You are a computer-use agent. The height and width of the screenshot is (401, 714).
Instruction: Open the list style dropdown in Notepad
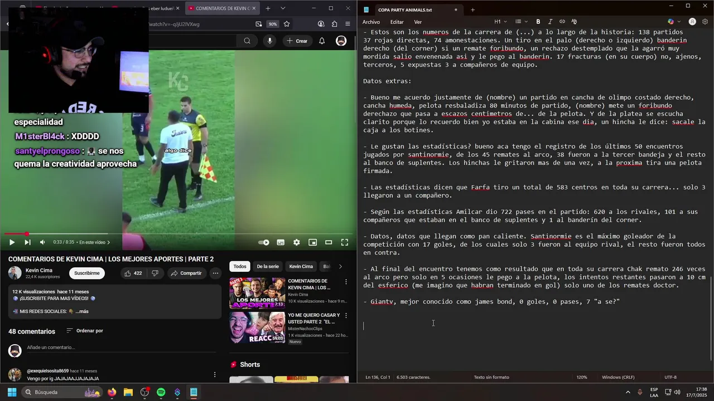point(521,22)
